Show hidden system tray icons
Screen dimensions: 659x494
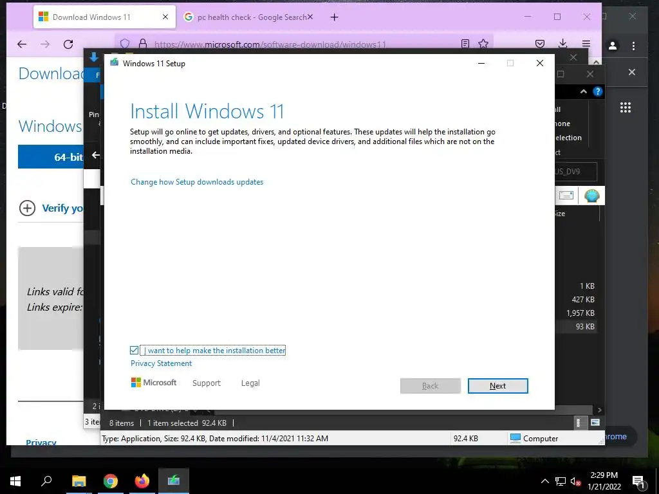(544, 481)
